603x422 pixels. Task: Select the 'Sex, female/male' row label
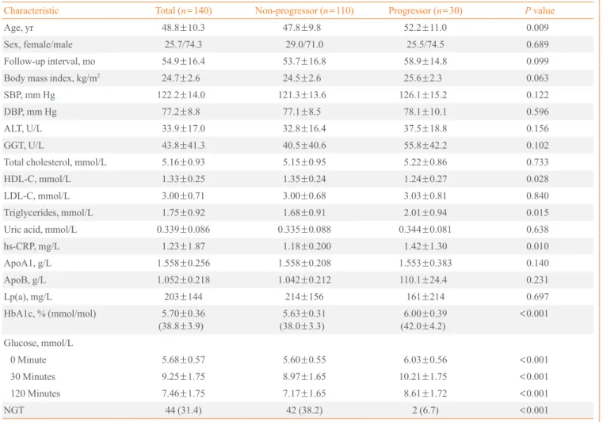coord(38,44)
